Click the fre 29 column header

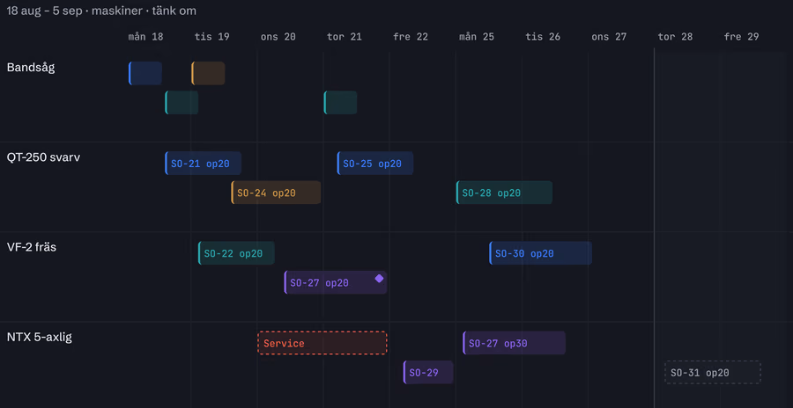[x=741, y=37]
